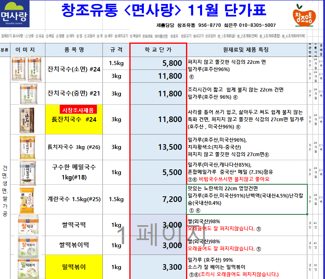Select the 쌀떡볶이떡 product image
This screenshot has width=325, height=279.
(x=28, y=246)
